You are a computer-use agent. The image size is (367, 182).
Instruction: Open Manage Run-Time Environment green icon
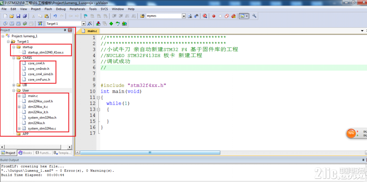point(111,23)
